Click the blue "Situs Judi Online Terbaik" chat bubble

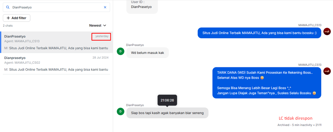pos(259,33)
